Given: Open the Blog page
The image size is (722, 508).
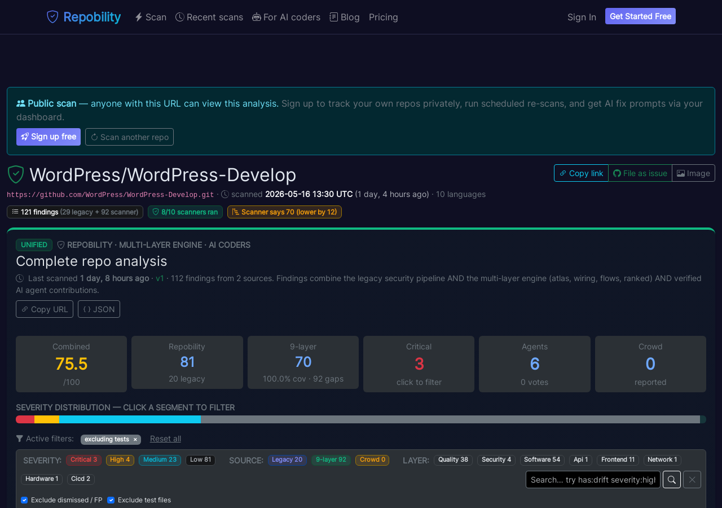Looking at the screenshot, I should click(x=345, y=17).
